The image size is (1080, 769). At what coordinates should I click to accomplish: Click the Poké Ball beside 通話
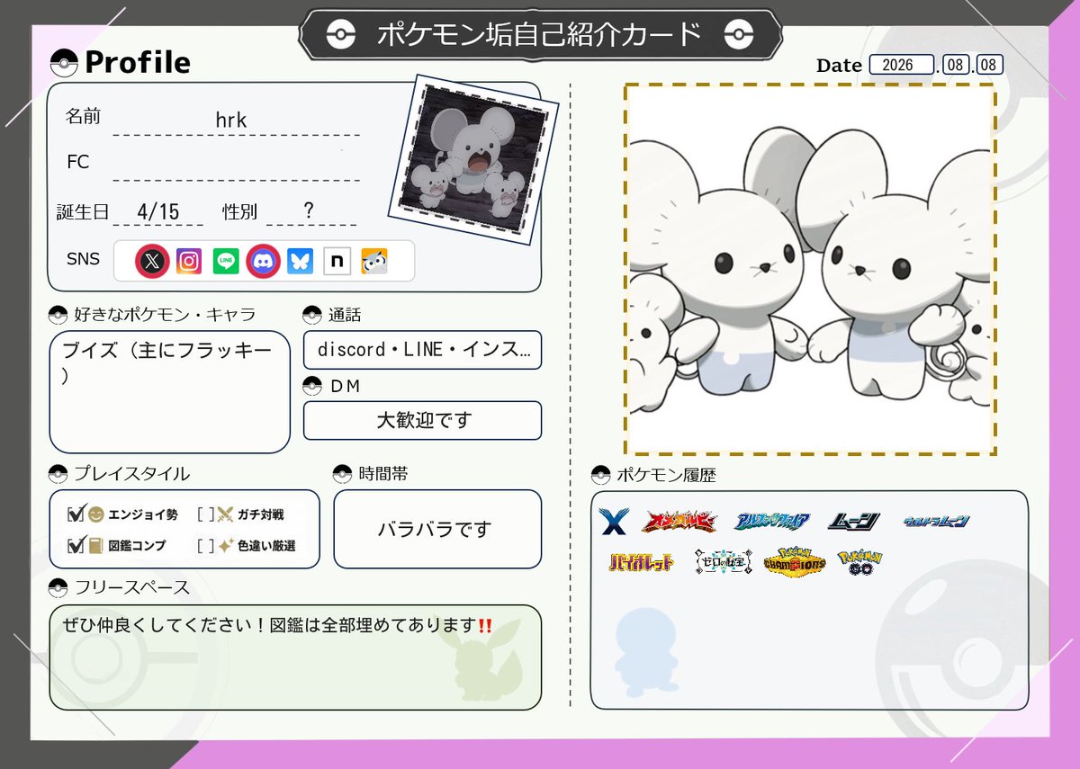click(312, 315)
